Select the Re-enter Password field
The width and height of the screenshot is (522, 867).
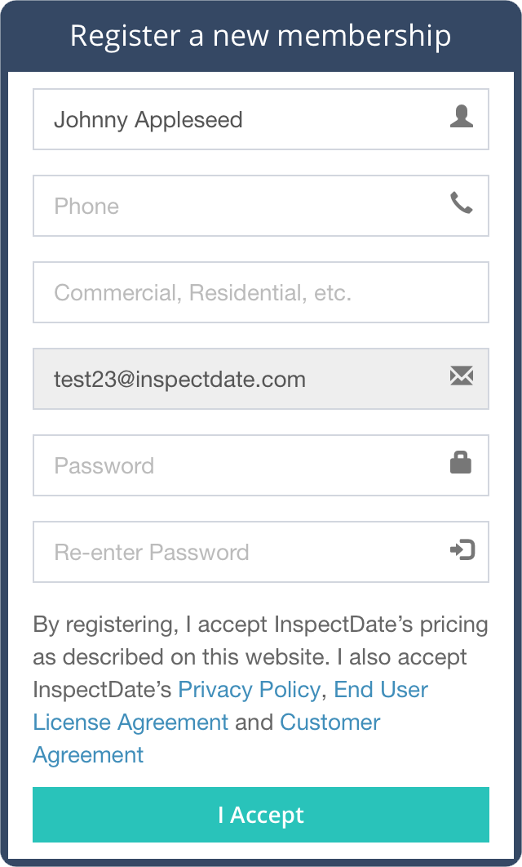[x=237, y=552]
